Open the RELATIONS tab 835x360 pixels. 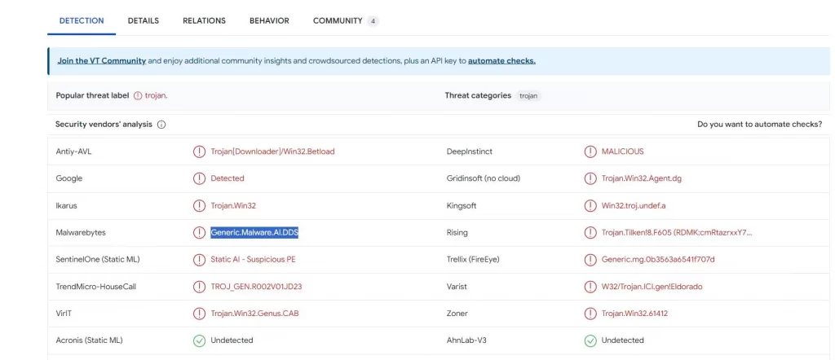click(204, 20)
